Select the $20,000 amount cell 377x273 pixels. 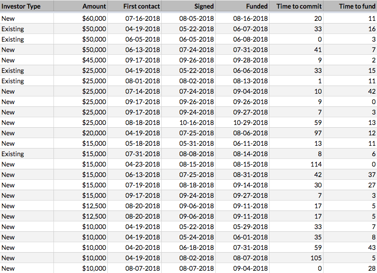click(94, 133)
